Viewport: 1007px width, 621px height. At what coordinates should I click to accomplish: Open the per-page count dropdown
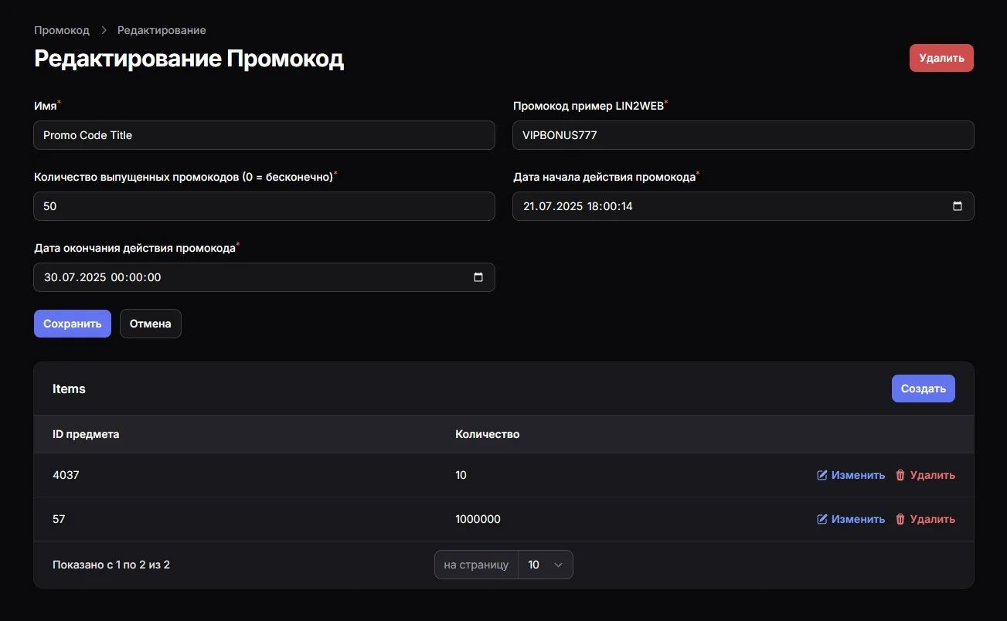point(545,565)
